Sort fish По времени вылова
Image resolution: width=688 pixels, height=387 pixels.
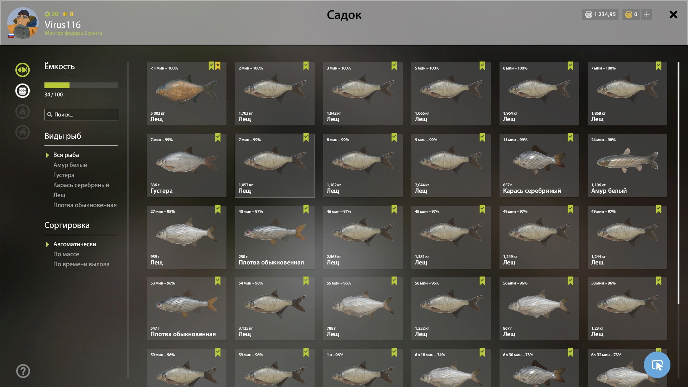pos(81,264)
